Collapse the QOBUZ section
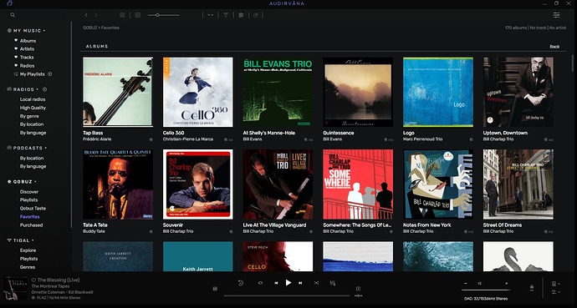 22,182
